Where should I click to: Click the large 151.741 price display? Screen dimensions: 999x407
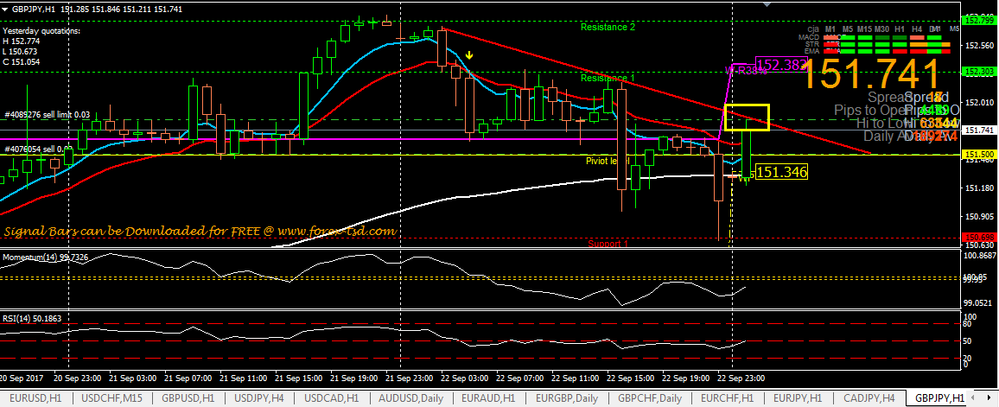[x=870, y=73]
